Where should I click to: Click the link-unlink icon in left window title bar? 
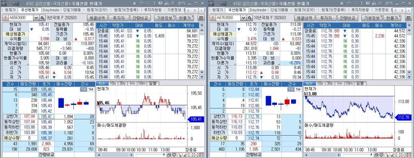pos(148,4)
